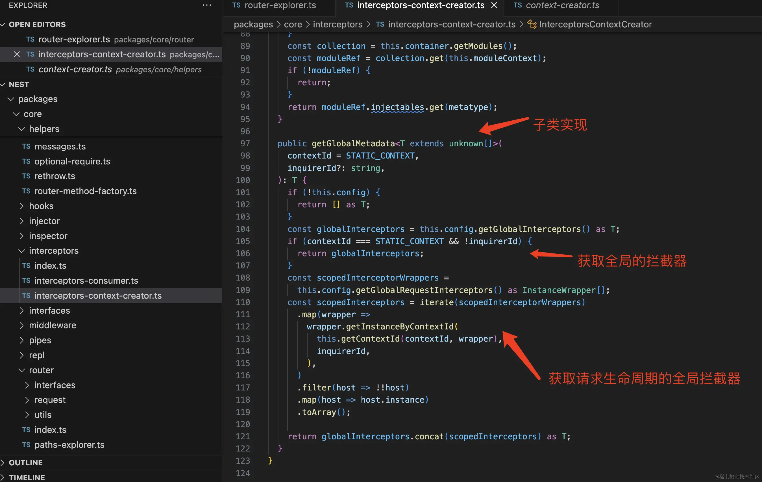Screen dimensions: 762x482
Task: Open index.ts in interceptors folder
Action: click(111, 266)
